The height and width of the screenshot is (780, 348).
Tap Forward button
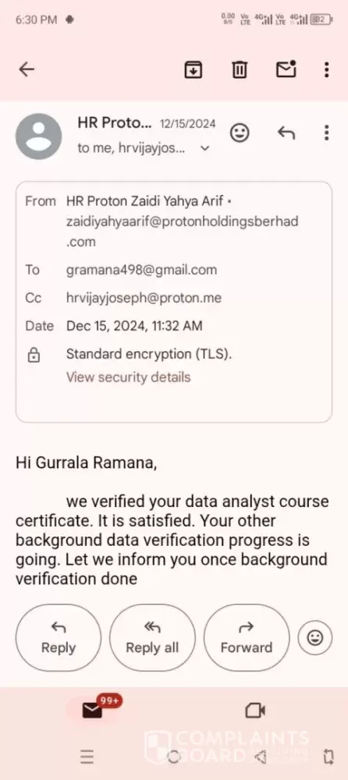click(x=247, y=638)
